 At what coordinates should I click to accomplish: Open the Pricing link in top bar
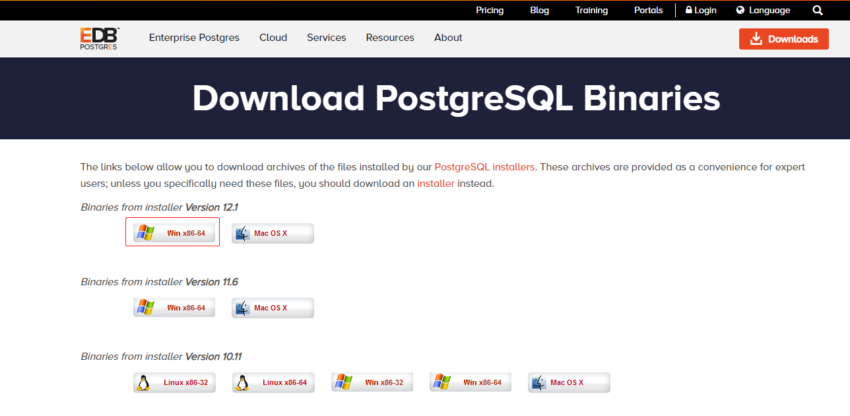(x=490, y=11)
